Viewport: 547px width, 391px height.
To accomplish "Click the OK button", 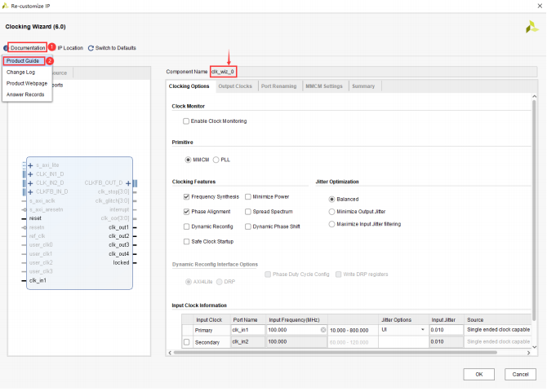I will (479, 375).
